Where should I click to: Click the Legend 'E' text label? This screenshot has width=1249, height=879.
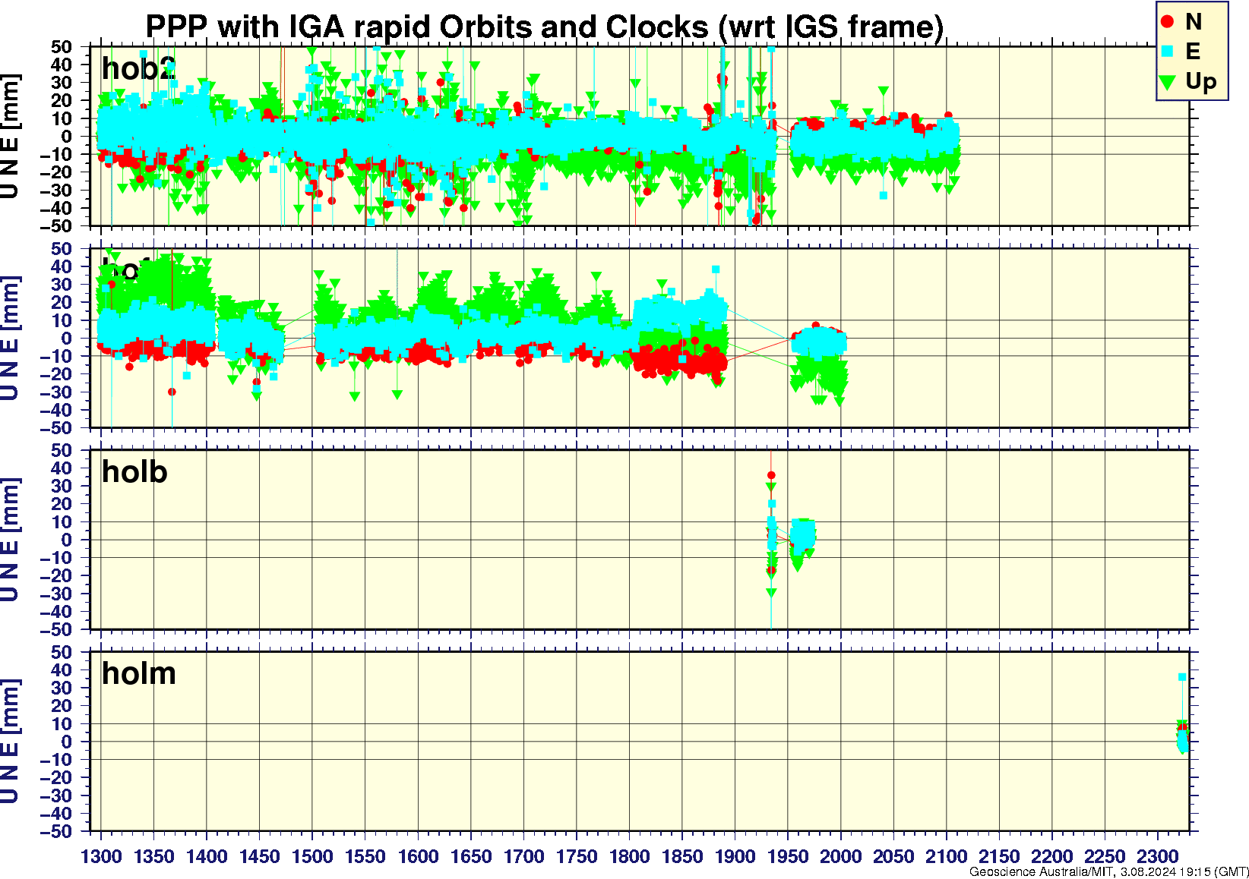click(x=1193, y=52)
